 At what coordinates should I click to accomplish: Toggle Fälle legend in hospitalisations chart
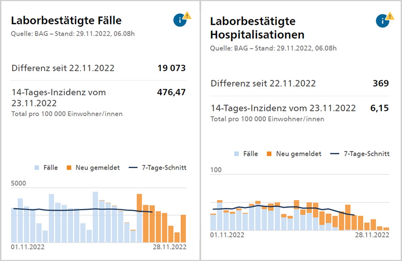[246, 154]
